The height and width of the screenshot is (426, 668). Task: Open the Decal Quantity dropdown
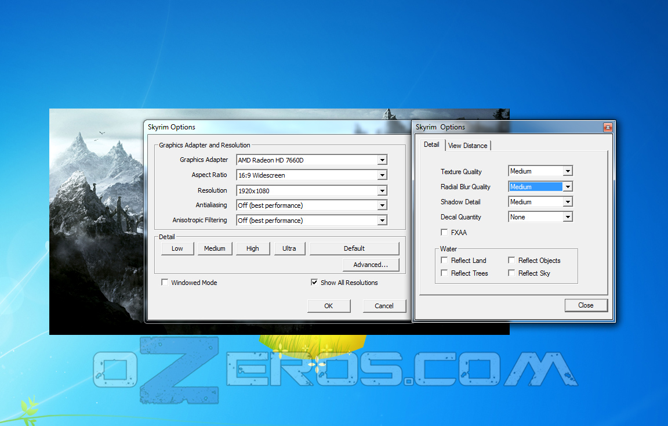540,217
